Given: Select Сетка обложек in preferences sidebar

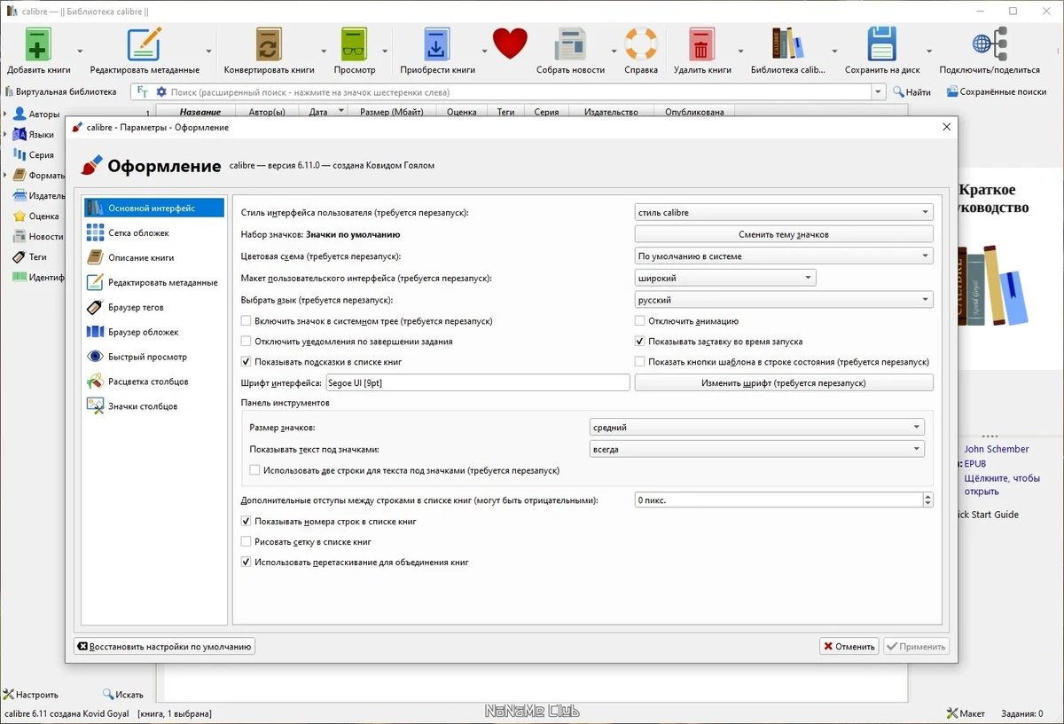Looking at the screenshot, I should (153, 233).
